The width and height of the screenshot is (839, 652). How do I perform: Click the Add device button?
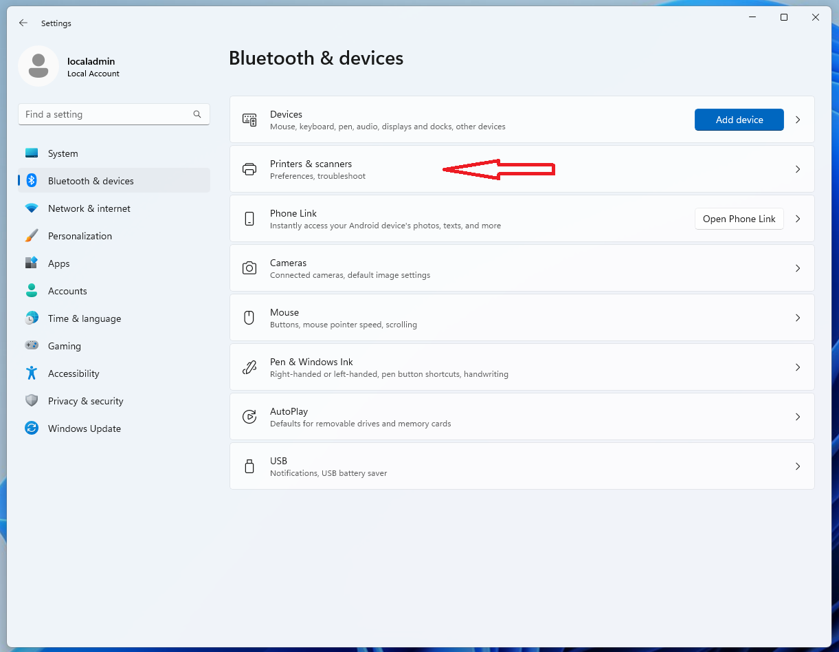click(739, 120)
